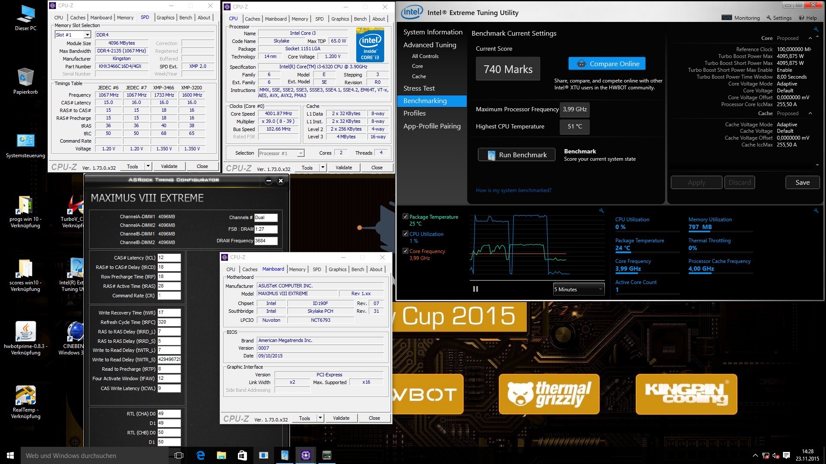Open Task View on the taskbar
This screenshot has width=826, height=464.
(x=179, y=455)
